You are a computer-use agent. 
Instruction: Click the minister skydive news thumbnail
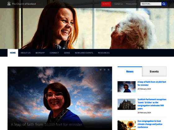coord(126,87)
